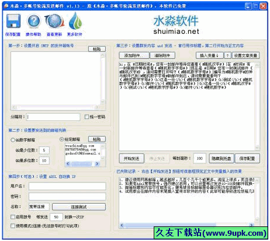Click the 分隔符 input field
The image size is (270, 241).
click(53, 117)
